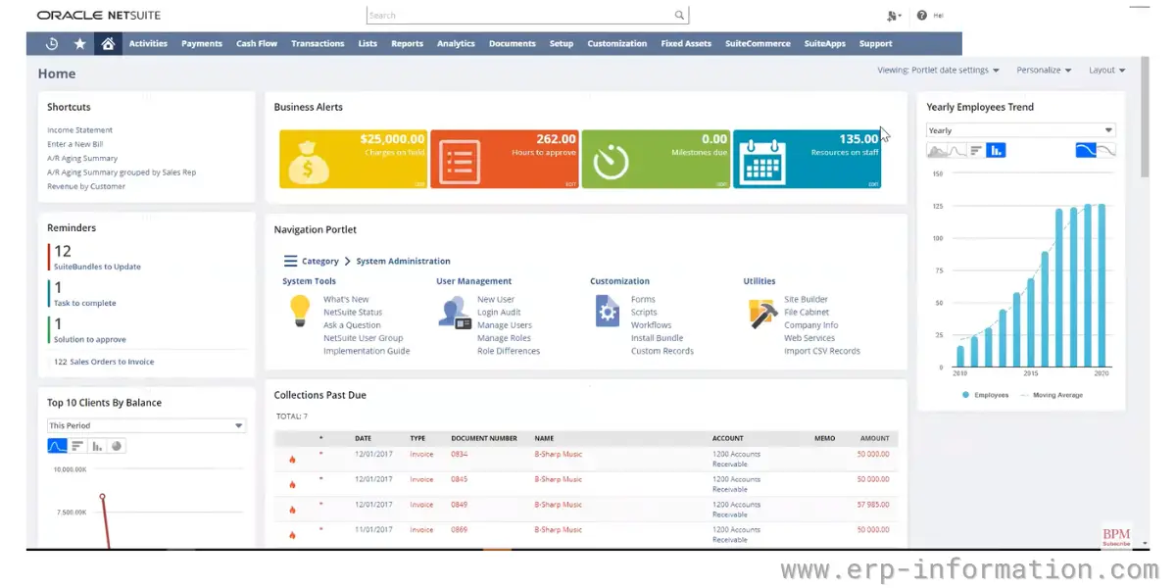The width and height of the screenshot is (1176, 588).
Task: Click the Oracle NetSuite logo
Action: (x=99, y=16)
